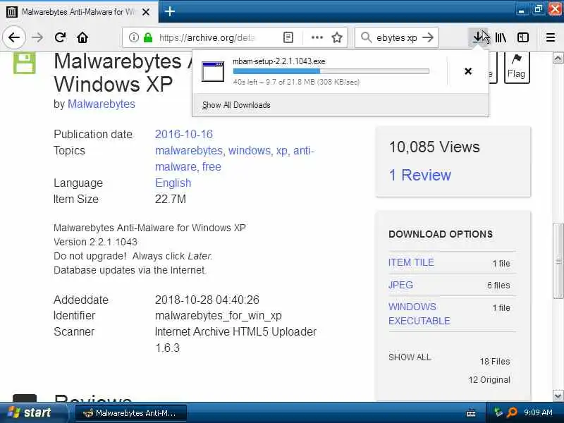This screenshot has width=564, height=423.
Task: Open the Firefox hamburger menu
Action: (x=551, y=37)
